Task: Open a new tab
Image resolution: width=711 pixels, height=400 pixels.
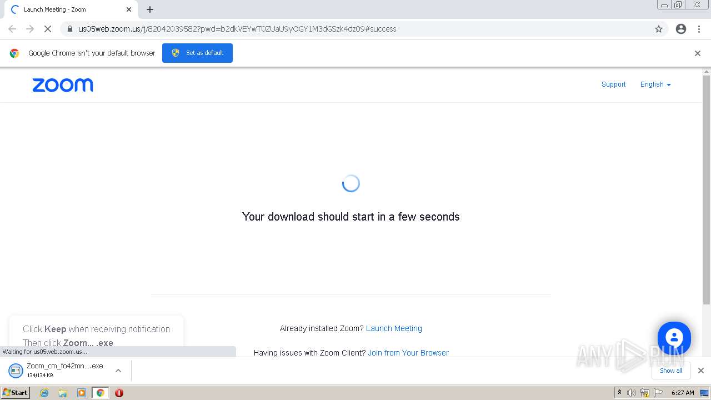Action: click(150, 9)
